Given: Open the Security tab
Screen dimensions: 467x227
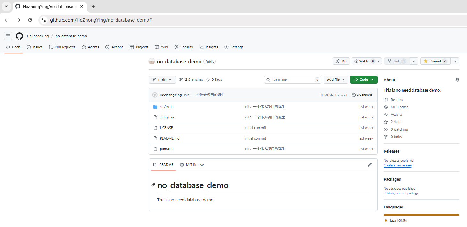Looking at the screenshot, I should pyautogui.click(x=184, y=47).
